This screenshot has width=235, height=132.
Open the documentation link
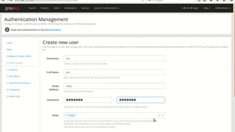click(53, 30)
